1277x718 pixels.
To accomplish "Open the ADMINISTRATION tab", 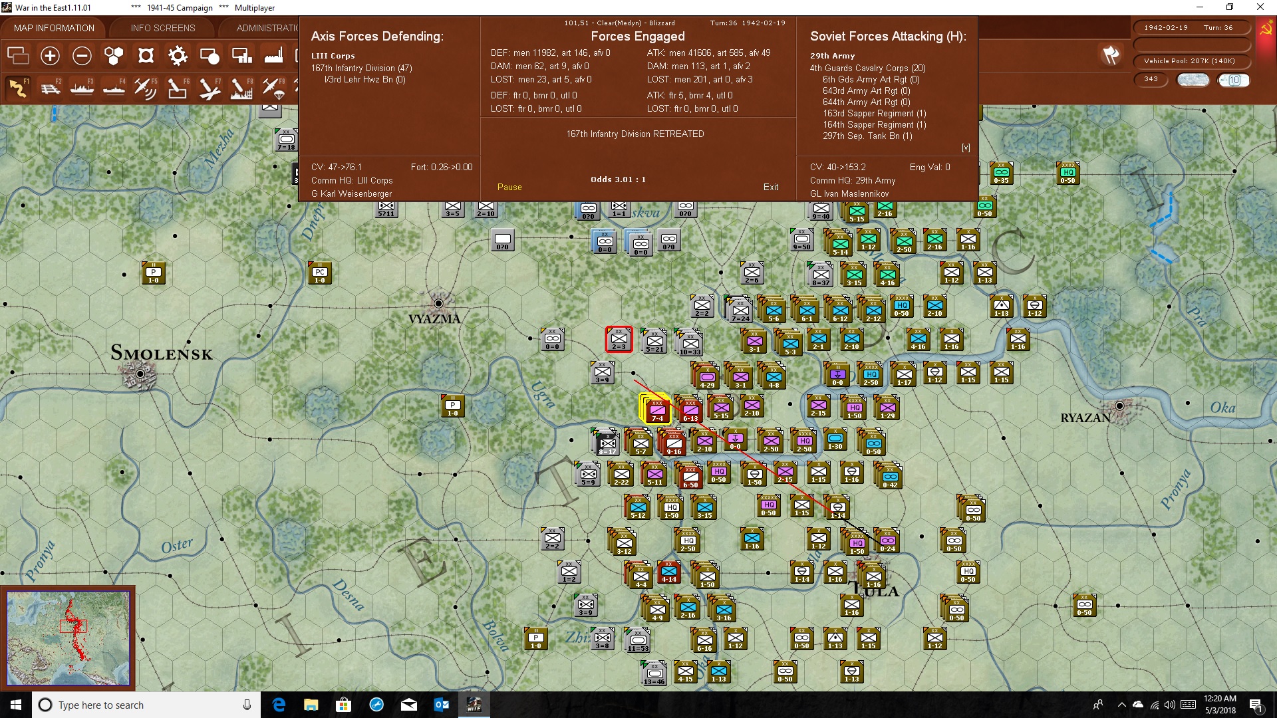I will 266,28.
